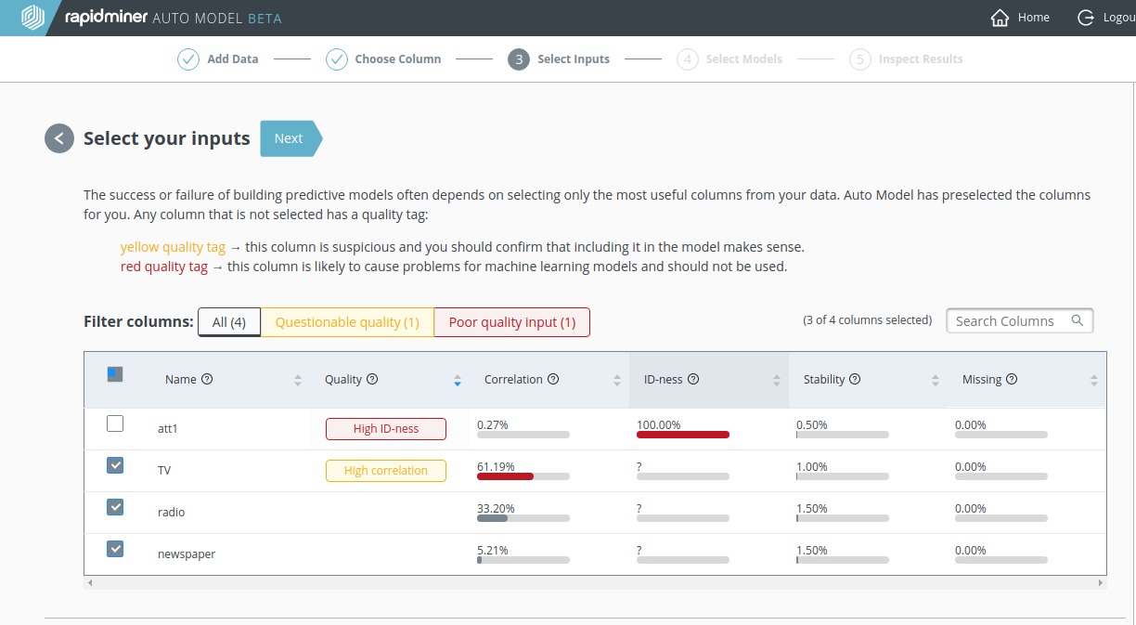Sort by Correlation using sort arrows

click(x=617, y=380)
